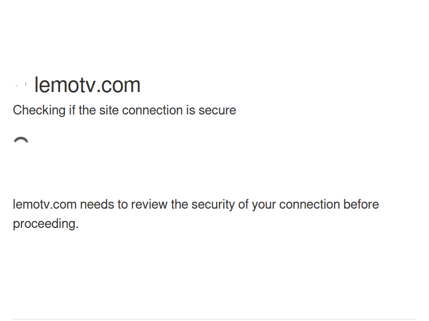Click the word "Checking" in the subtitle
Screen dimensions: 429x321
click(39, 110)
